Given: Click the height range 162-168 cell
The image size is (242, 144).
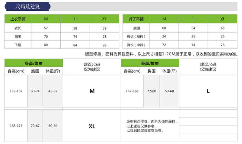Looking at the screenshot, I should click(x=132, y=91).
